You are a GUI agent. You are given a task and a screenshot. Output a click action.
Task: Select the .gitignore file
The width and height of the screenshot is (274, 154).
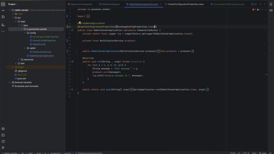tap(22, 71)
